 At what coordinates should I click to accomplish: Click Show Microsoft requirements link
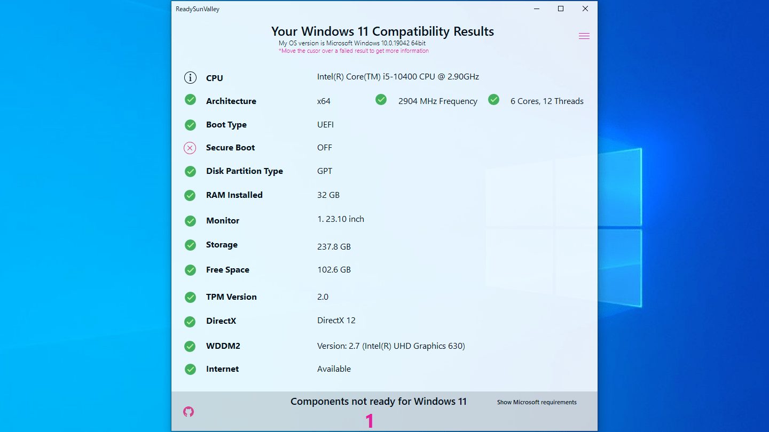pyautogui.click(x=537, y=402)
